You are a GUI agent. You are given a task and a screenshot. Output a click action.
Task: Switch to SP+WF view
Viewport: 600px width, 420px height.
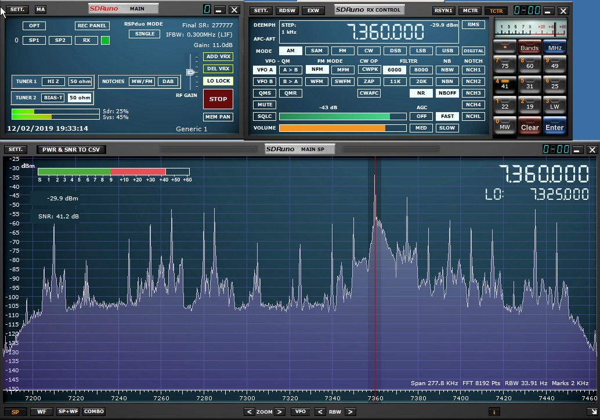[68, 411]
